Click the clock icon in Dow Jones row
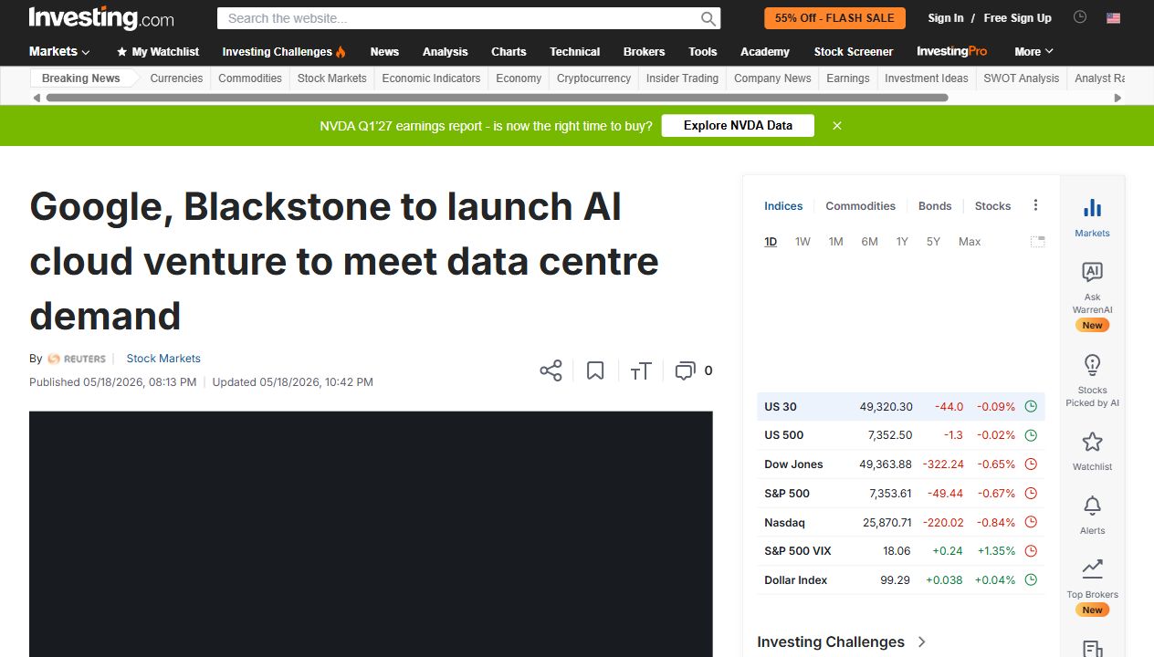The height and width of the screenshot is (657, 1154). point(1031,464)
